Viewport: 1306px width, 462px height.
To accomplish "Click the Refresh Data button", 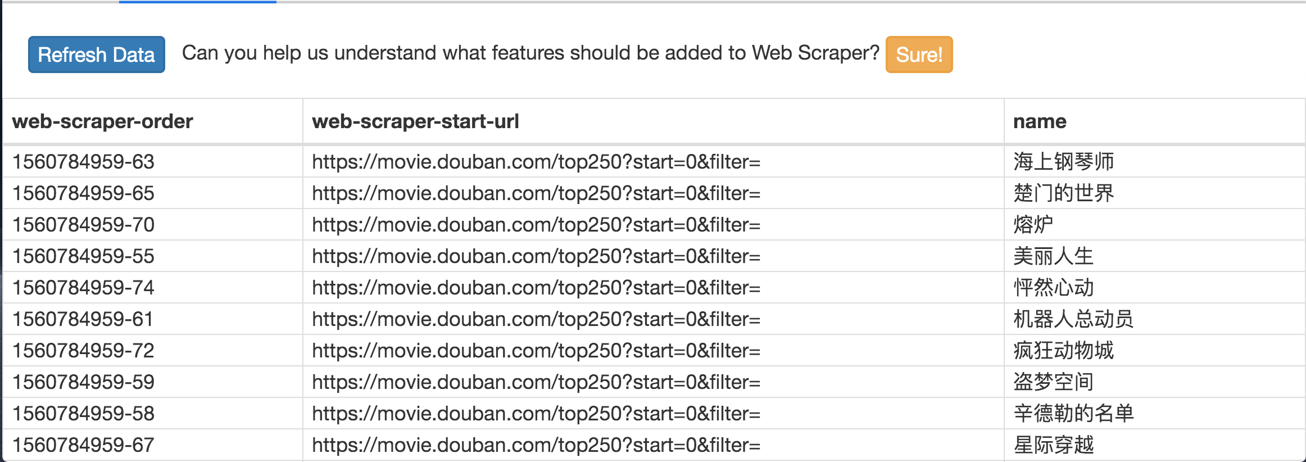I will coord(96,55).
